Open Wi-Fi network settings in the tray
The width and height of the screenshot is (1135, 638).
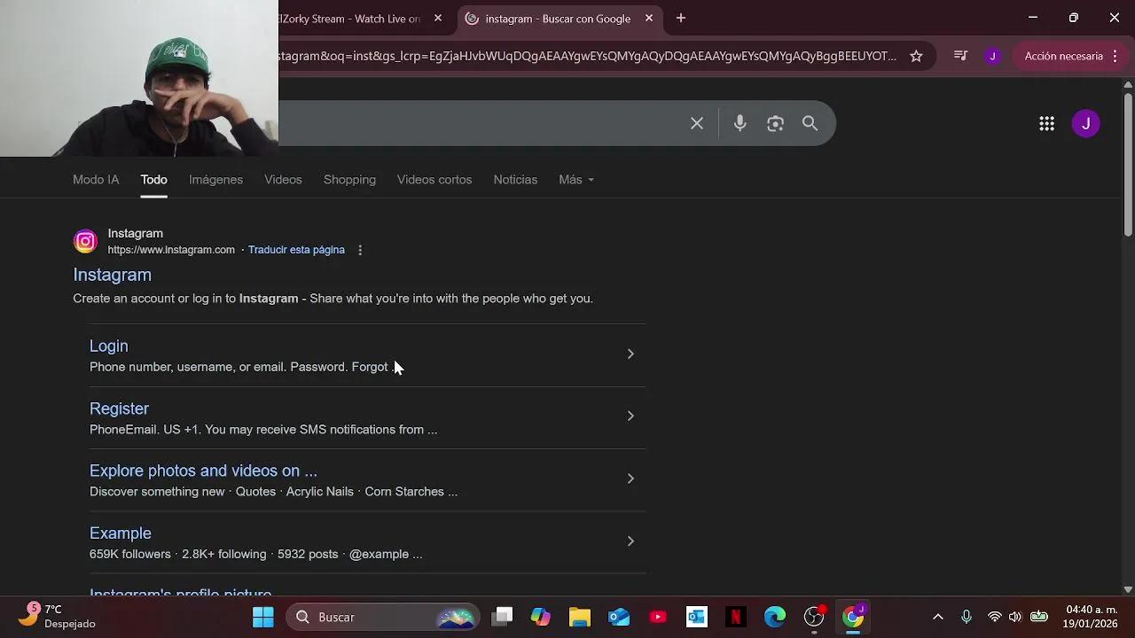995,617
